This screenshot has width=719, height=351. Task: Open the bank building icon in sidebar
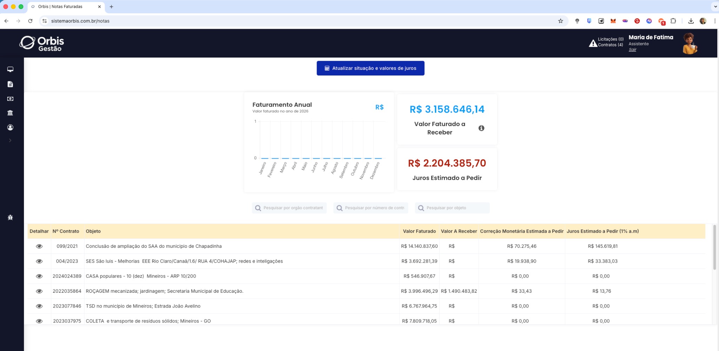10,113
